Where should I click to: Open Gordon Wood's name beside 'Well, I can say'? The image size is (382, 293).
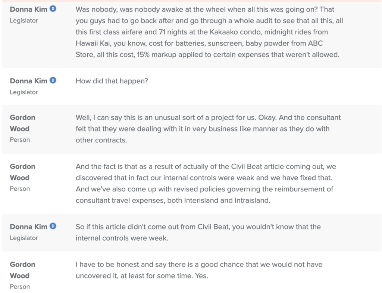[22, 123]
